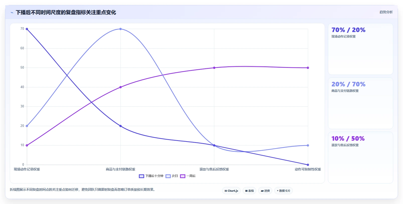The image size is (403, 204).
Task: Click x-axis label 动作可复制性权重
Action: point(308,169)
